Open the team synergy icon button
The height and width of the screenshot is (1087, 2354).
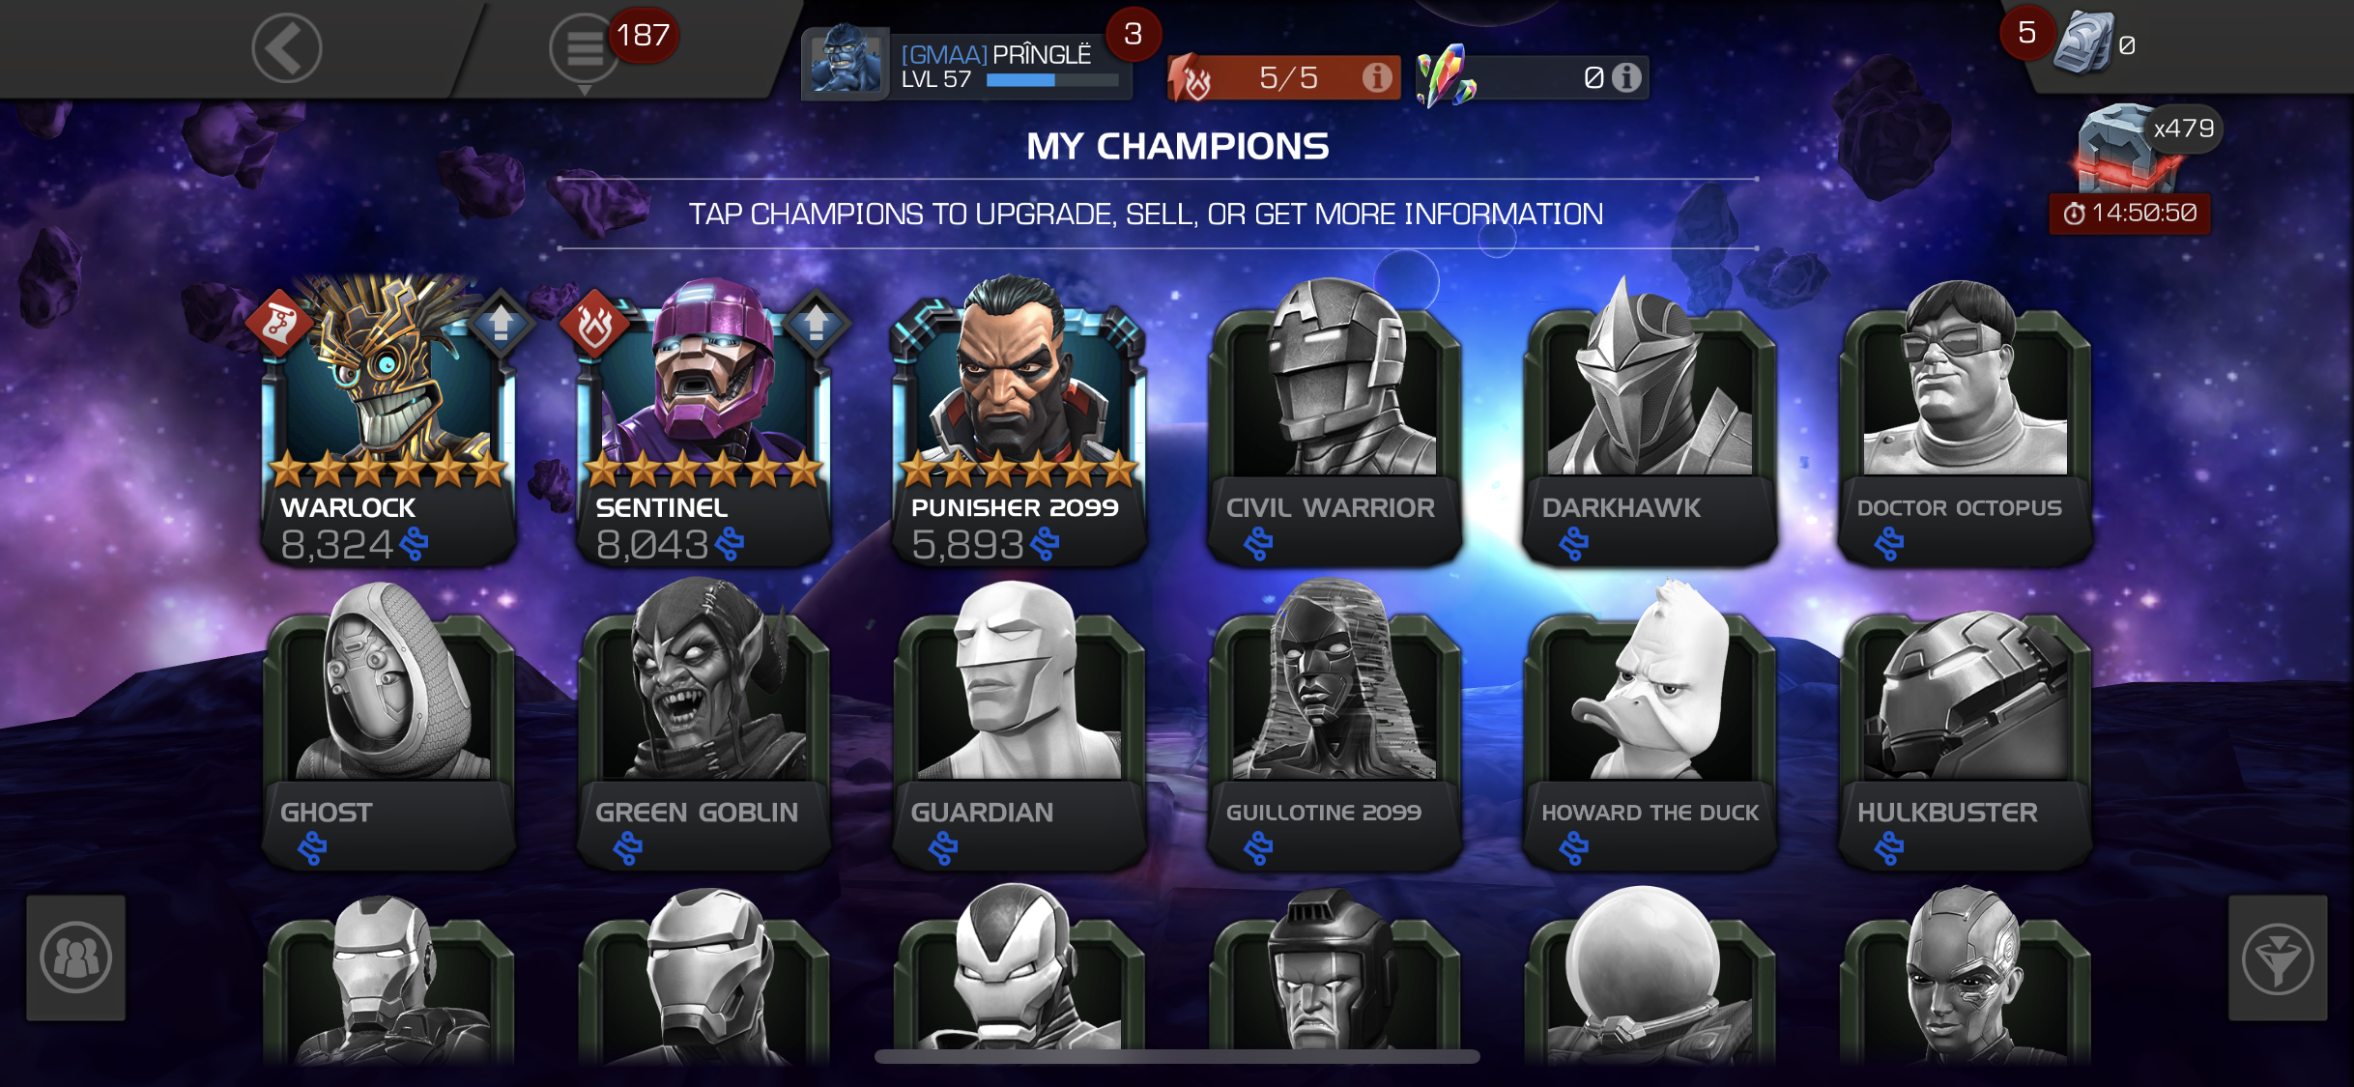(x=76, y=958)
